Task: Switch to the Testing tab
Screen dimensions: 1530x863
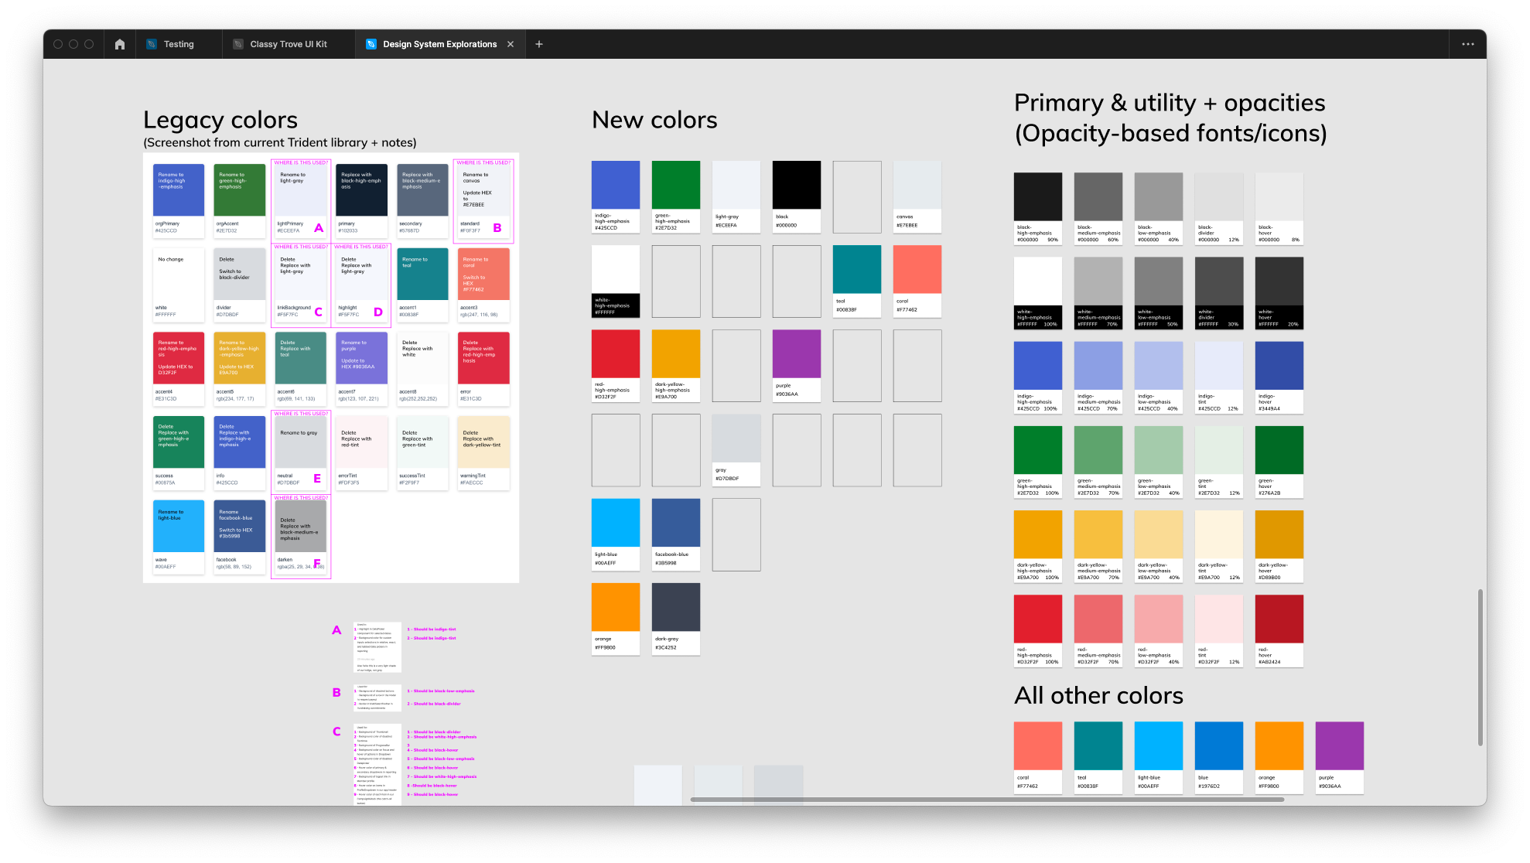Action: point(179,44)
